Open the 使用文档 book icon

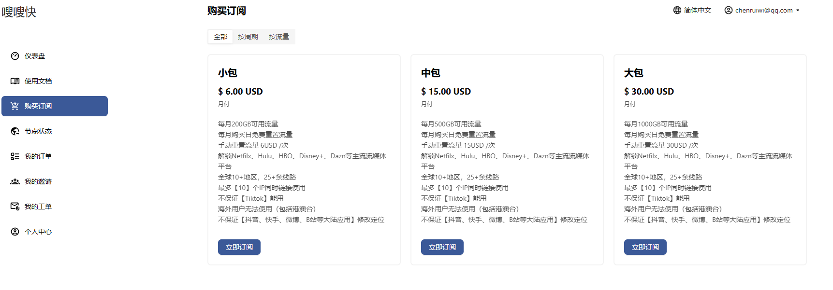[x=15, y=81]
